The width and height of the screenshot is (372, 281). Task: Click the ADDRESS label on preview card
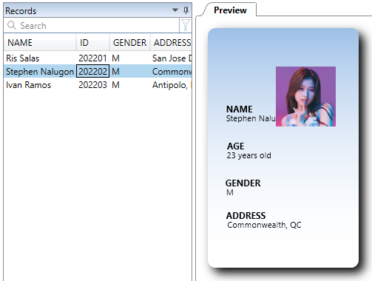pos(246,216)
